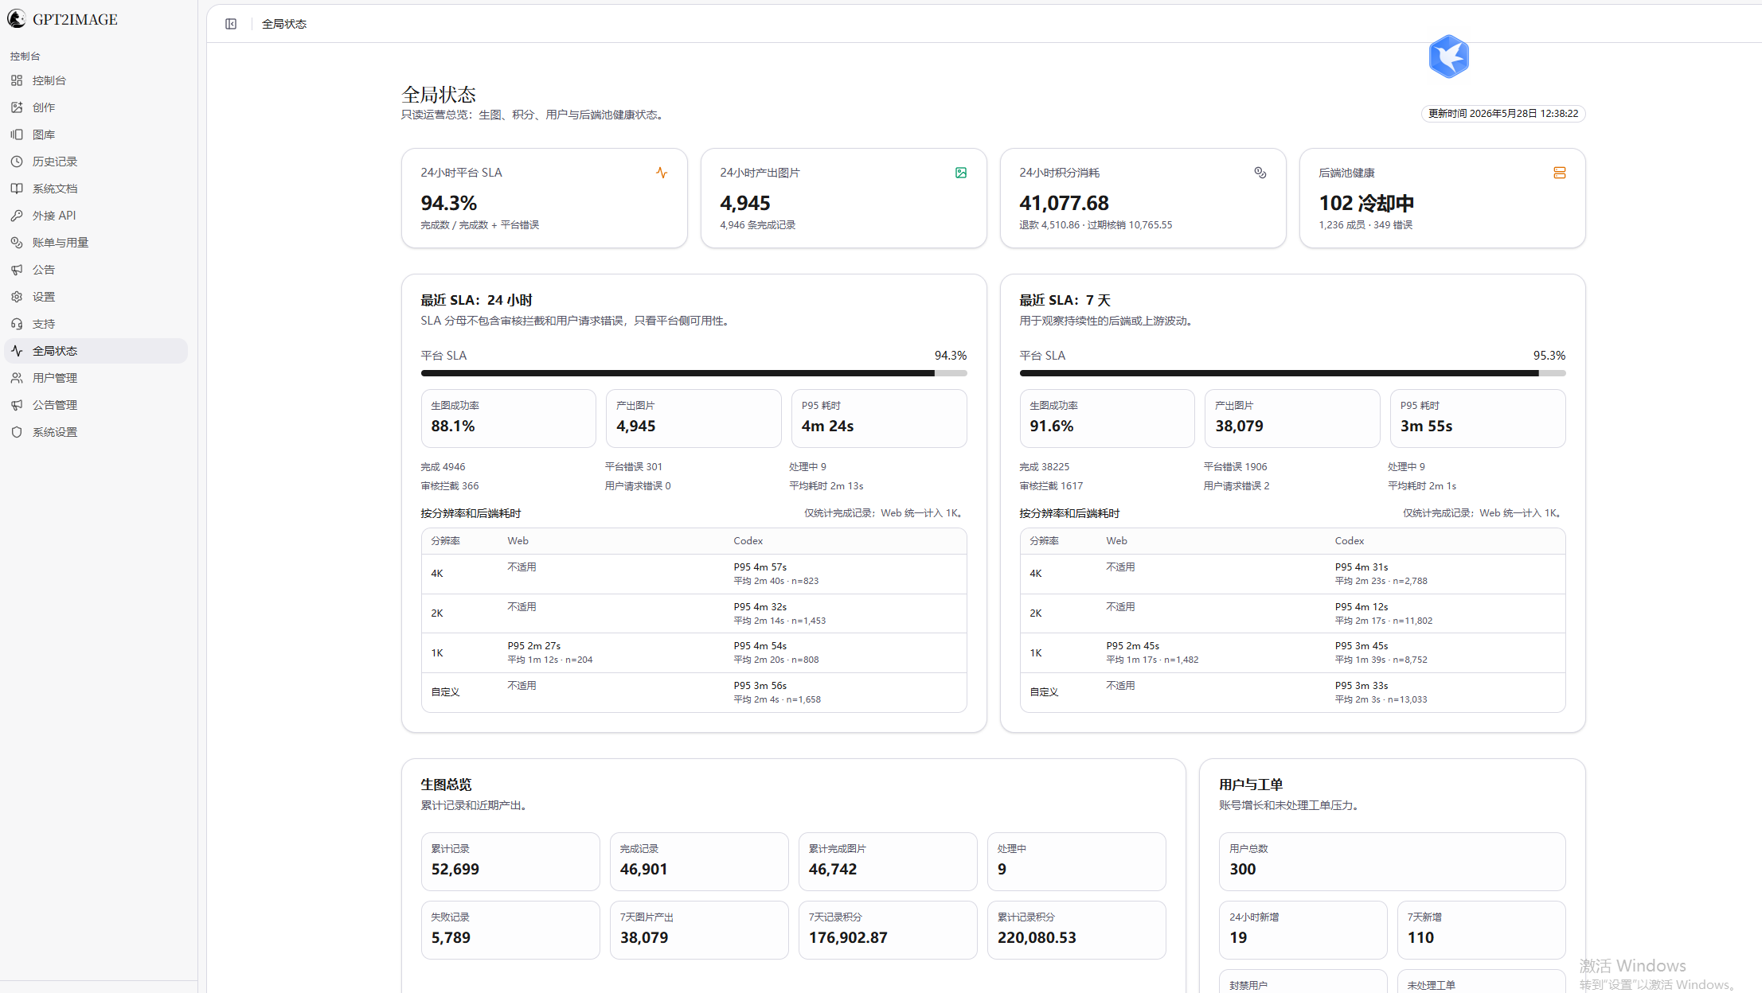Click the 支持 headset icon

(17, 324)
